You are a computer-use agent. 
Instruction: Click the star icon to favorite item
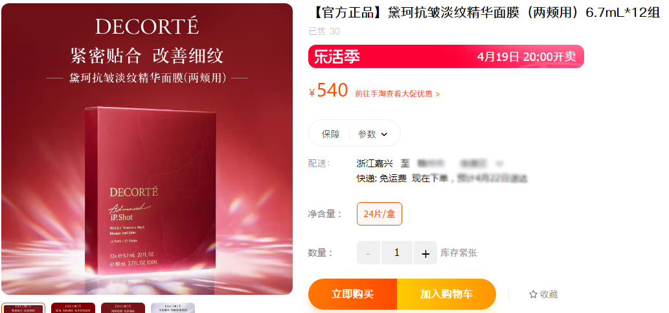(533, 294)
